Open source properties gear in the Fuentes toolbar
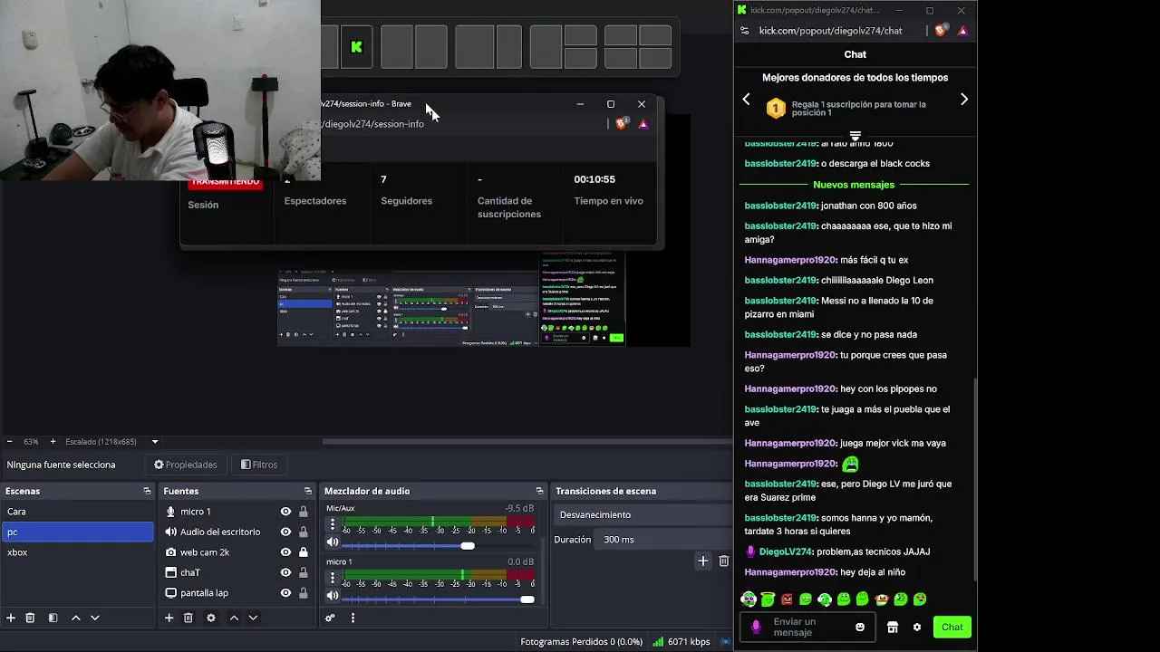Viewport: 1160px width, 652px height. pyautogui.click(x=211, y=618)
